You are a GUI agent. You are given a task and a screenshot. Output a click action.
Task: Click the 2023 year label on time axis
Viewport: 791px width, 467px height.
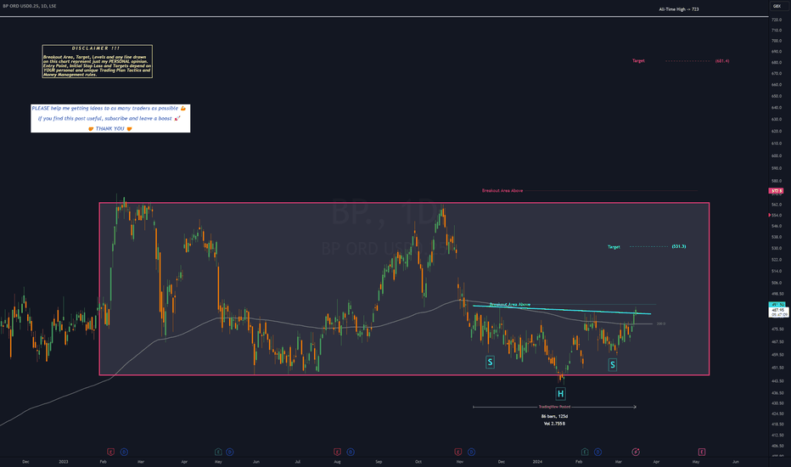[64, 461]
